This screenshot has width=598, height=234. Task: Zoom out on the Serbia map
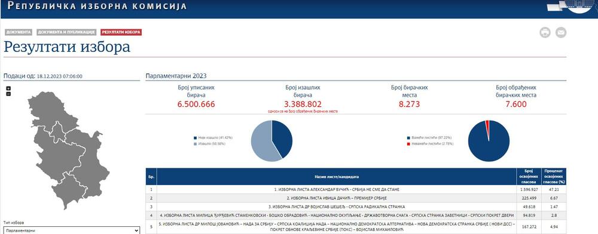[x=8, y=94]
